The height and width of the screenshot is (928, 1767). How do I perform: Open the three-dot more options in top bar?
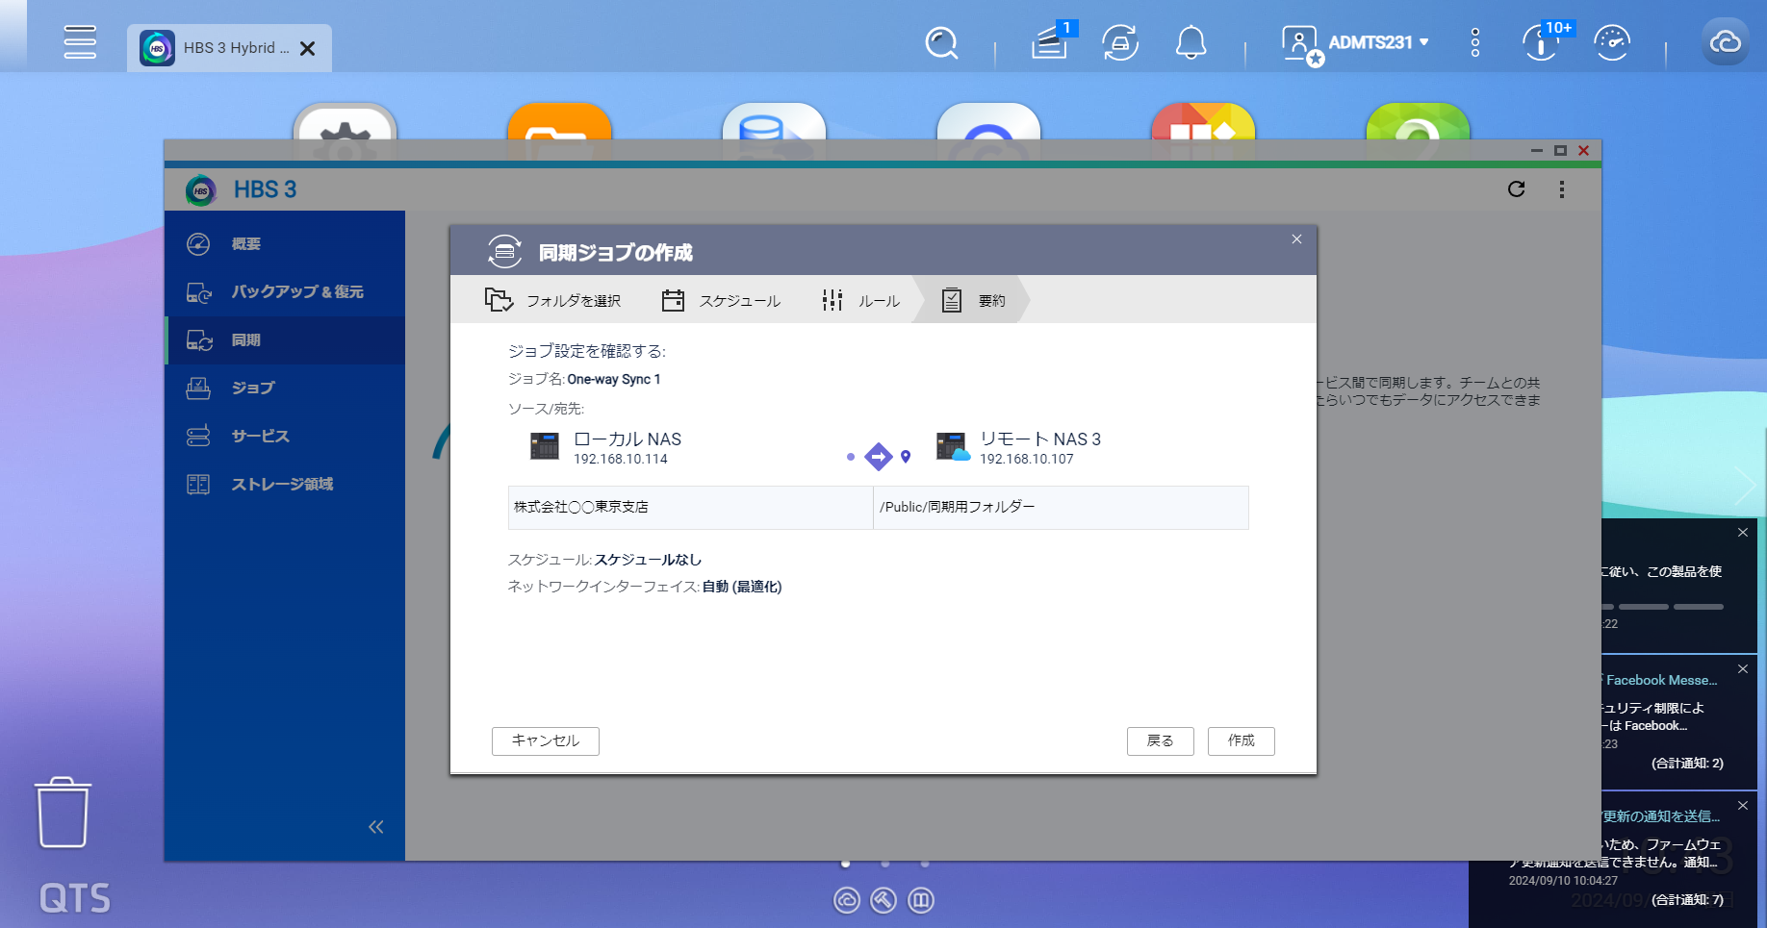tap(1475, 42)
